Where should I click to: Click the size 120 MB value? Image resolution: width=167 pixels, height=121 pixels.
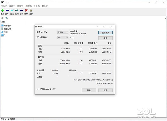click(x=55, y=73)
